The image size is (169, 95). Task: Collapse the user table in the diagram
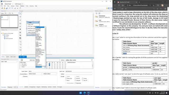click(x=39, y=22)
